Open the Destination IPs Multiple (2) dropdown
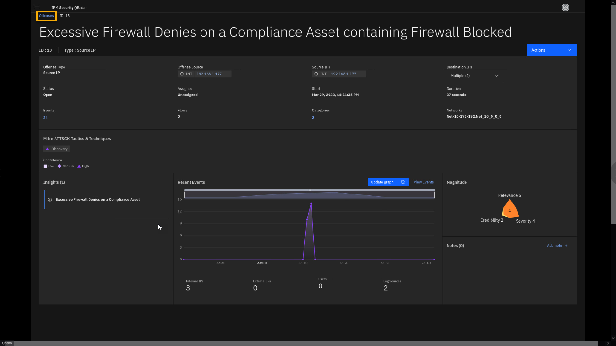 [474, 76]
